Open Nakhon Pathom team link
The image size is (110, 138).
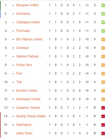pyautogui.click(x=29, y=56)
